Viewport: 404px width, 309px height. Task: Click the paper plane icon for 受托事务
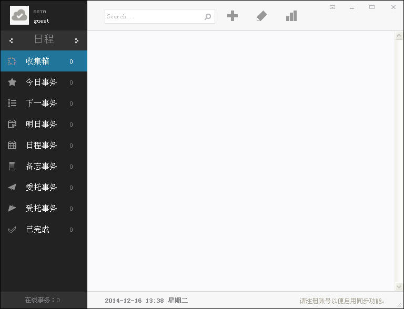pyautogui.click(x=12, y=208)
